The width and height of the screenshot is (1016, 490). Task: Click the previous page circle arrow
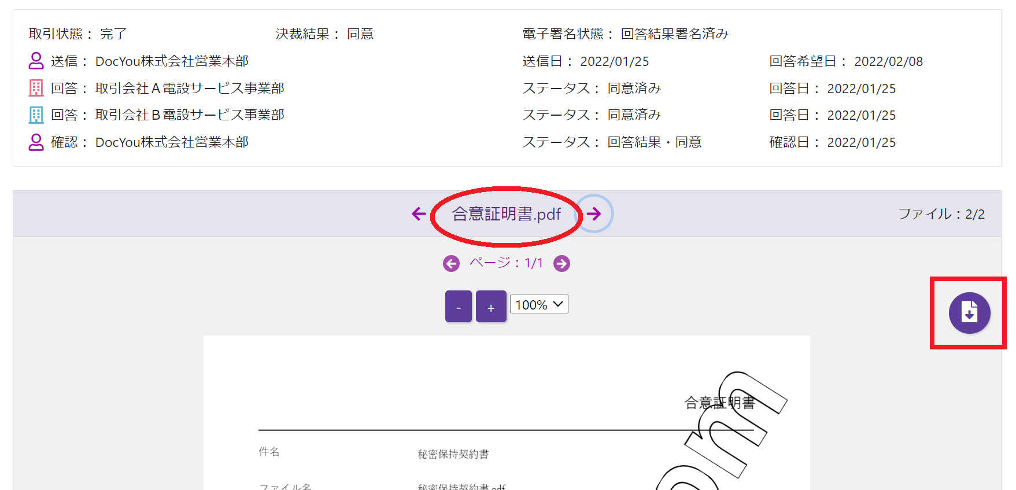451,264
